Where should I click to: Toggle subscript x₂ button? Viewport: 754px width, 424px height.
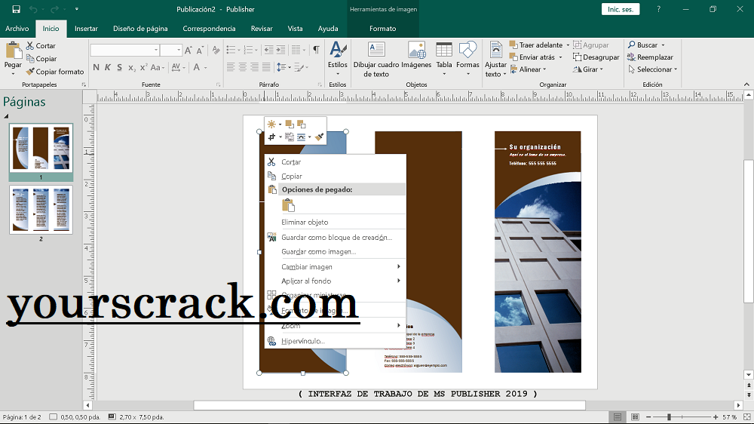click(x=131, y=68)
